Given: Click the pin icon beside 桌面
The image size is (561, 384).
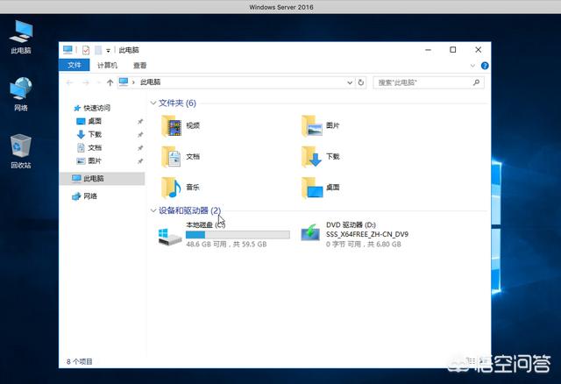Looking at the screenshot, I should click(140, 121).
